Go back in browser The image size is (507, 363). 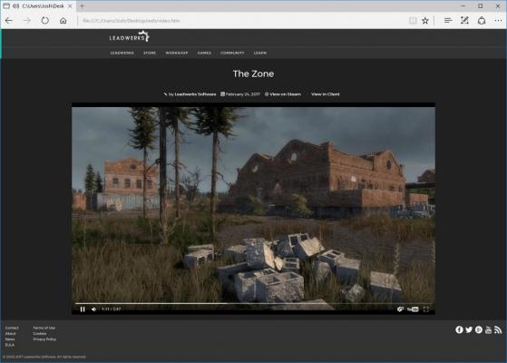[9, 20]
